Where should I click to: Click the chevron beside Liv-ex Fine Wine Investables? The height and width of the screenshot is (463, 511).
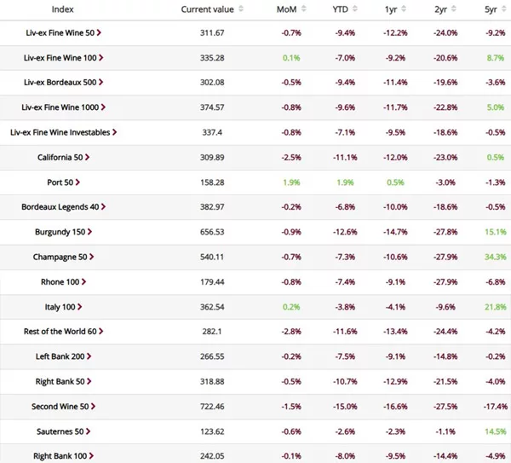pos(114,132)
